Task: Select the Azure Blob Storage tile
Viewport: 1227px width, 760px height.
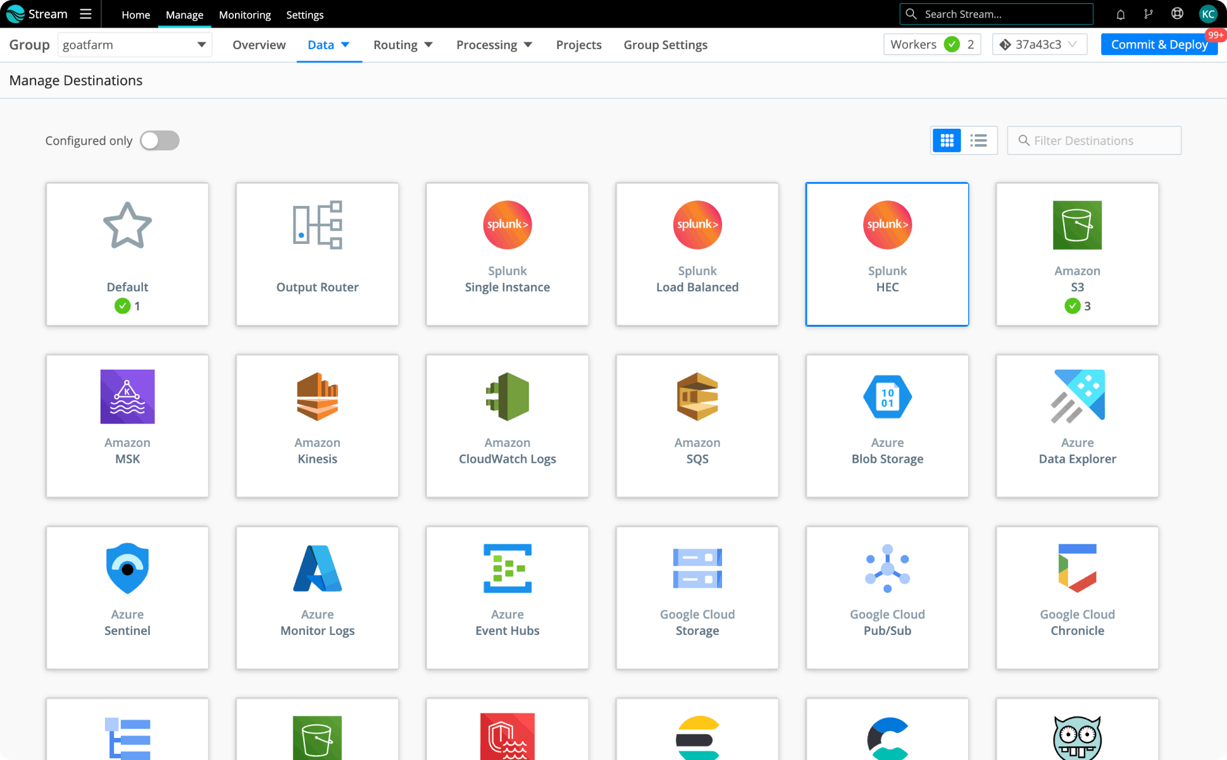Action: (887, 426)
